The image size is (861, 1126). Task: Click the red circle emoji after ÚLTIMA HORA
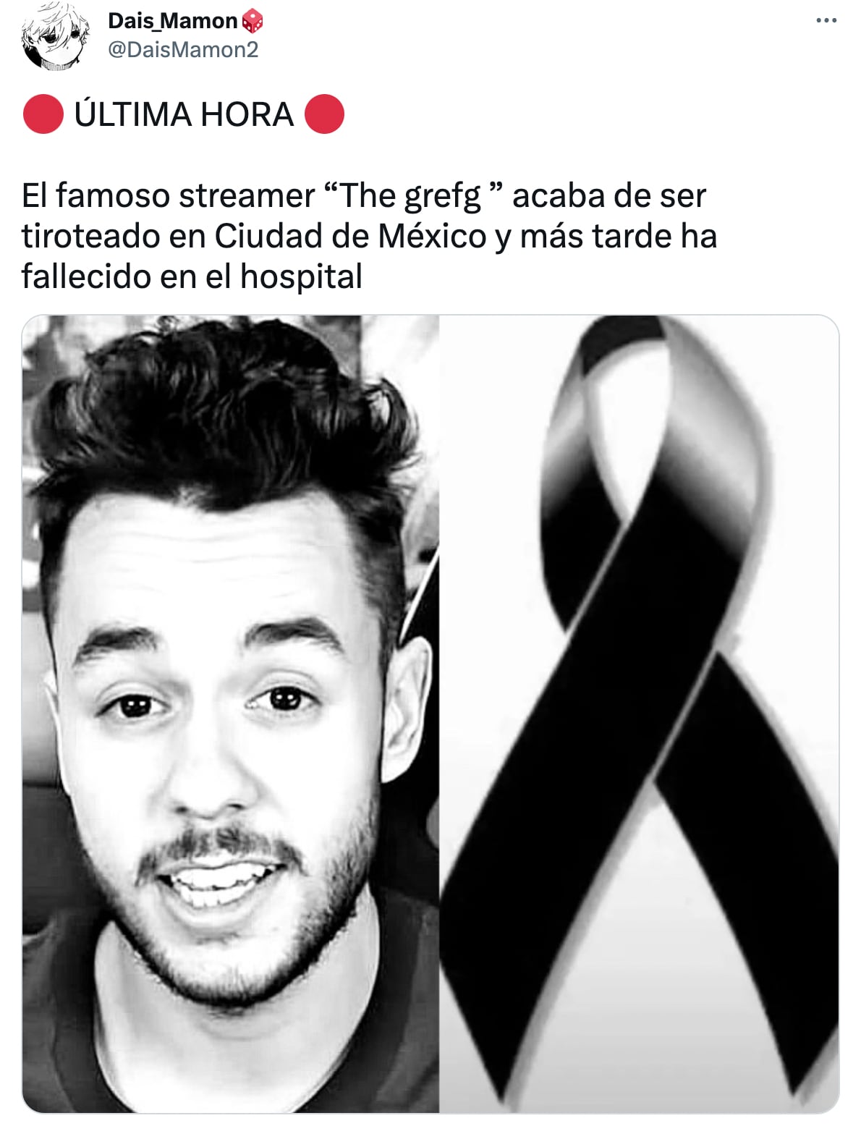(x=324, y=114)
